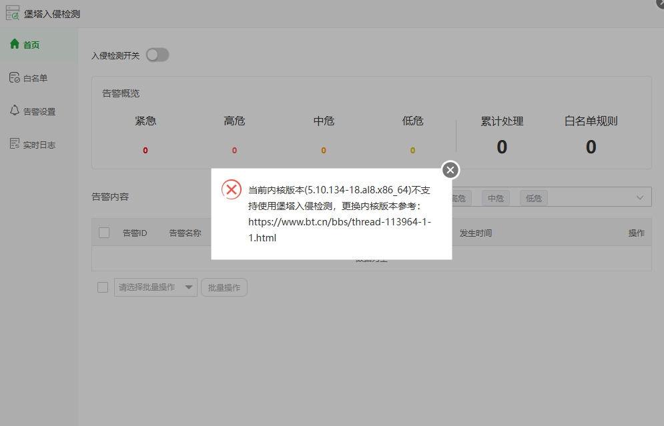664x426 pixels.
Task: Select the 首页 home icon in sidebar
Action: [13, 45]
